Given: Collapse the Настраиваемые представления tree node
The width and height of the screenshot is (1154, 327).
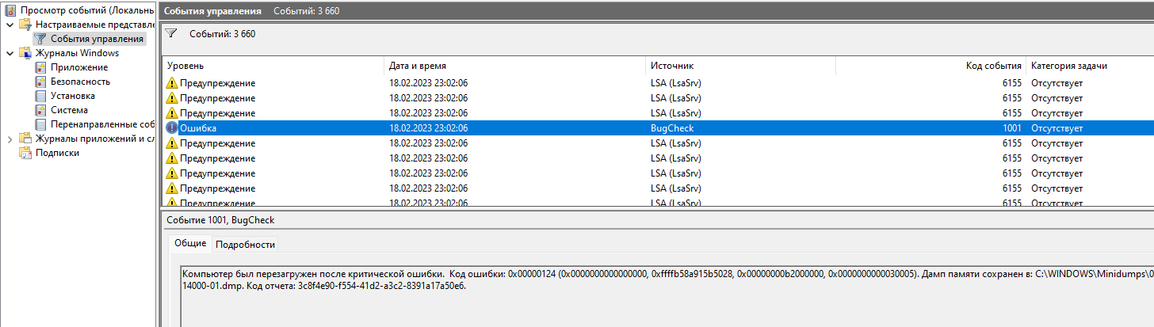Looking at the screenshot, I should 10,25.
